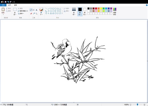Open the Edit colors button
Screen dimensions: 148x106
click(115, 11)
